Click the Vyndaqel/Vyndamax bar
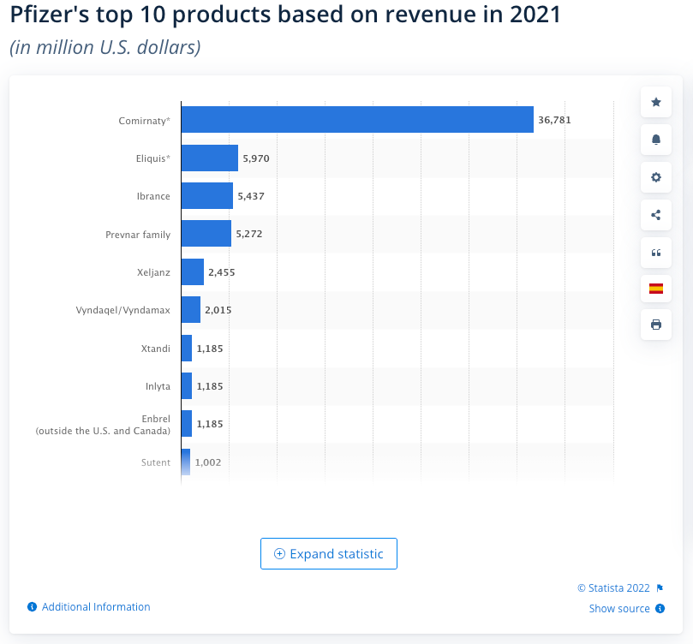 click(191, 310)
